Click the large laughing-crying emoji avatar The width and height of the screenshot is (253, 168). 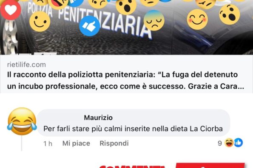[22, 121]
